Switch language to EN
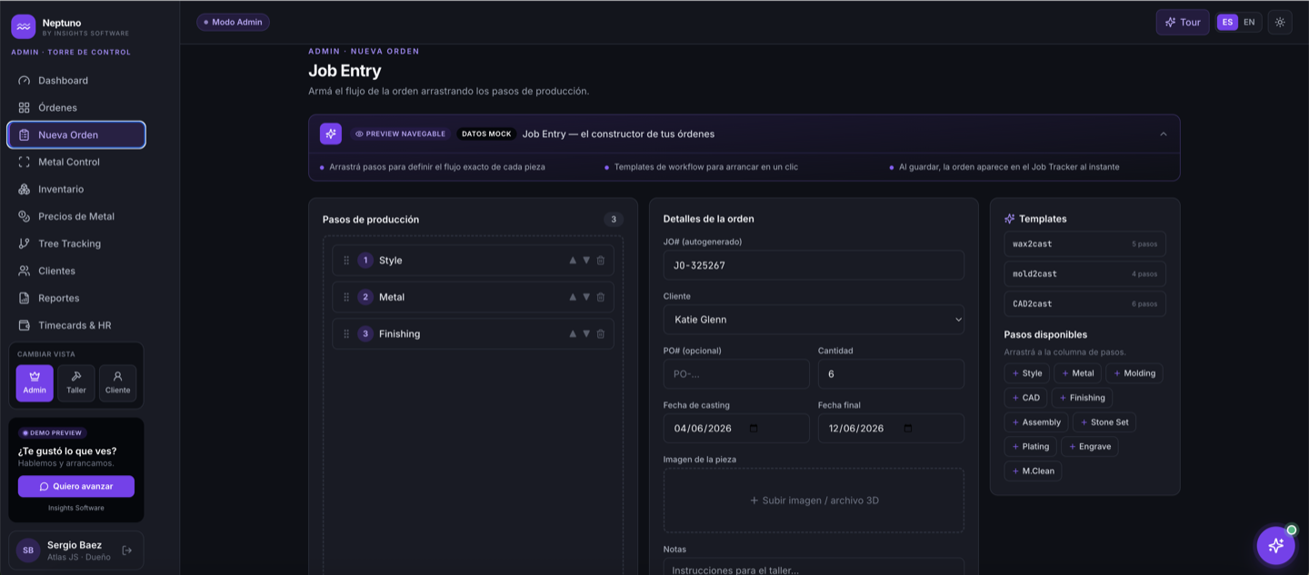The height and width of the screenshot is (575, 1309). [x=1249, y=23]
